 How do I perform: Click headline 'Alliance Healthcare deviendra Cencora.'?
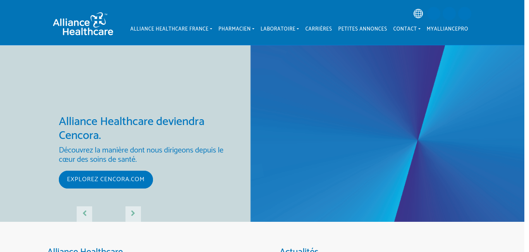tap(132, 129)
